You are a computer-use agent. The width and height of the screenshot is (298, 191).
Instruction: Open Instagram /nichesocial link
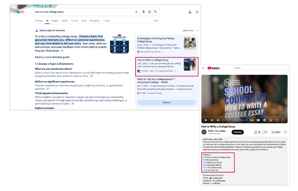[x=219, y=181]
